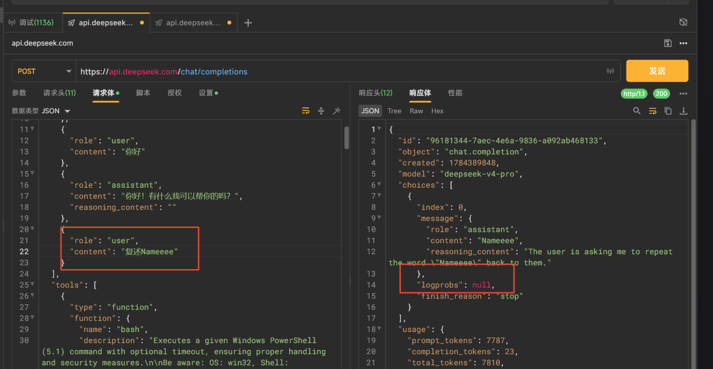Collapse the "function" object at line 28
Viewport: 713px width, 369px height.
tap(32, 318)
